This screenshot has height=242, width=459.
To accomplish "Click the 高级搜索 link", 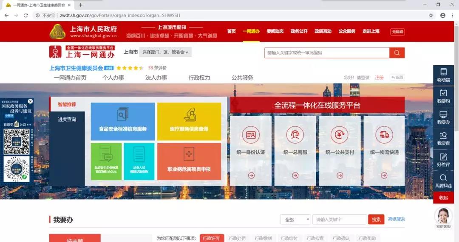I will pyautogui.click(x=397, y=219).
